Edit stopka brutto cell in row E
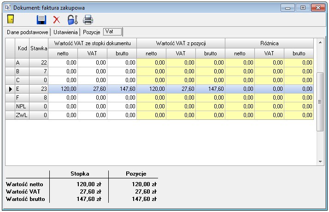 tap(122, 89)
